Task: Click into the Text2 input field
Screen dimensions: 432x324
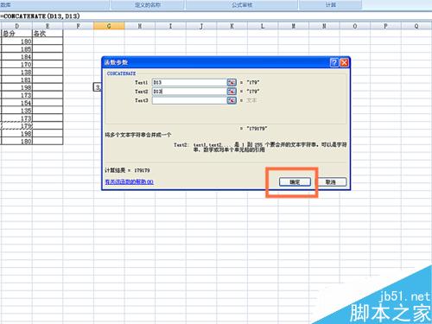Action: point(189,92)
